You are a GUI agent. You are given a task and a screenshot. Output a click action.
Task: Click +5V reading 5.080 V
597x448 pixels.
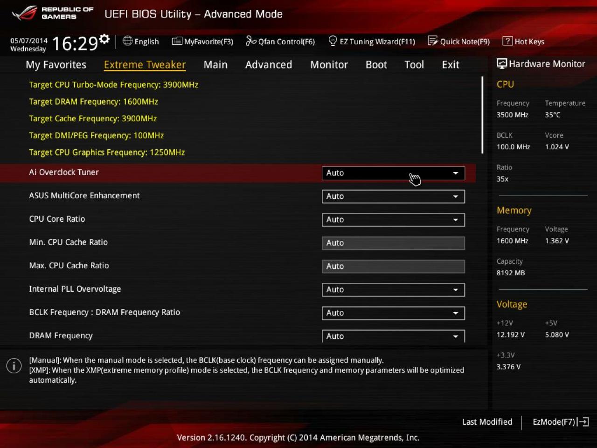tap(557, 335)
